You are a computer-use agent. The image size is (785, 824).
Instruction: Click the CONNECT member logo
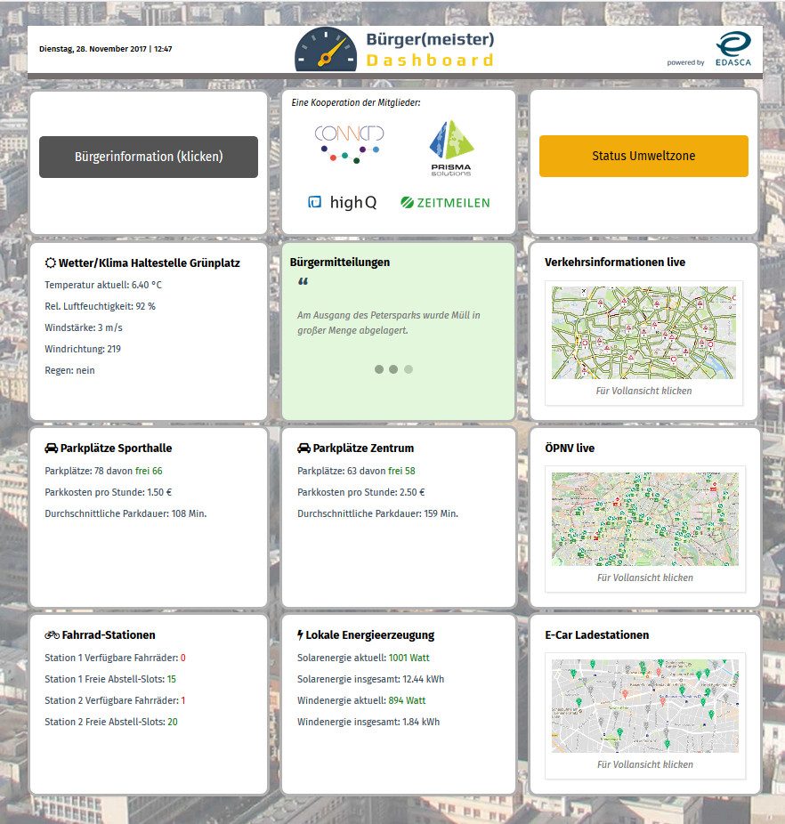348,143
